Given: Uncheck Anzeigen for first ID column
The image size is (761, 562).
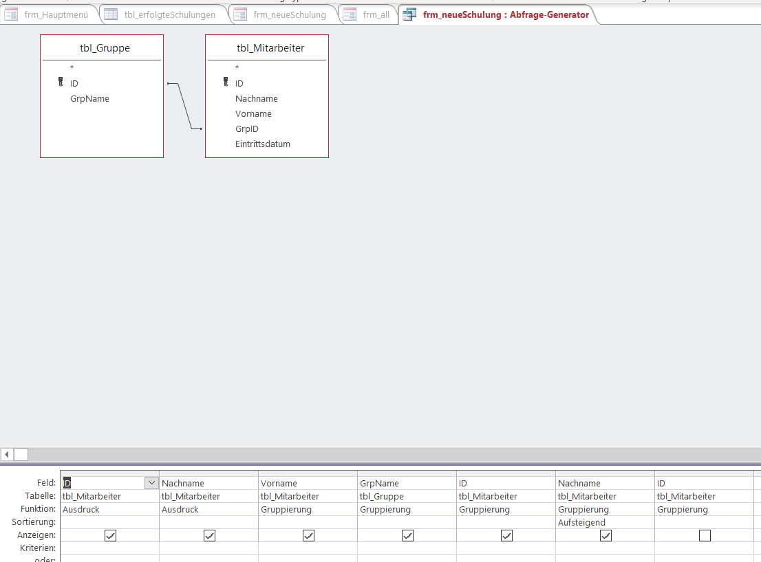Looking at the screenshot, I should (110, 535).
